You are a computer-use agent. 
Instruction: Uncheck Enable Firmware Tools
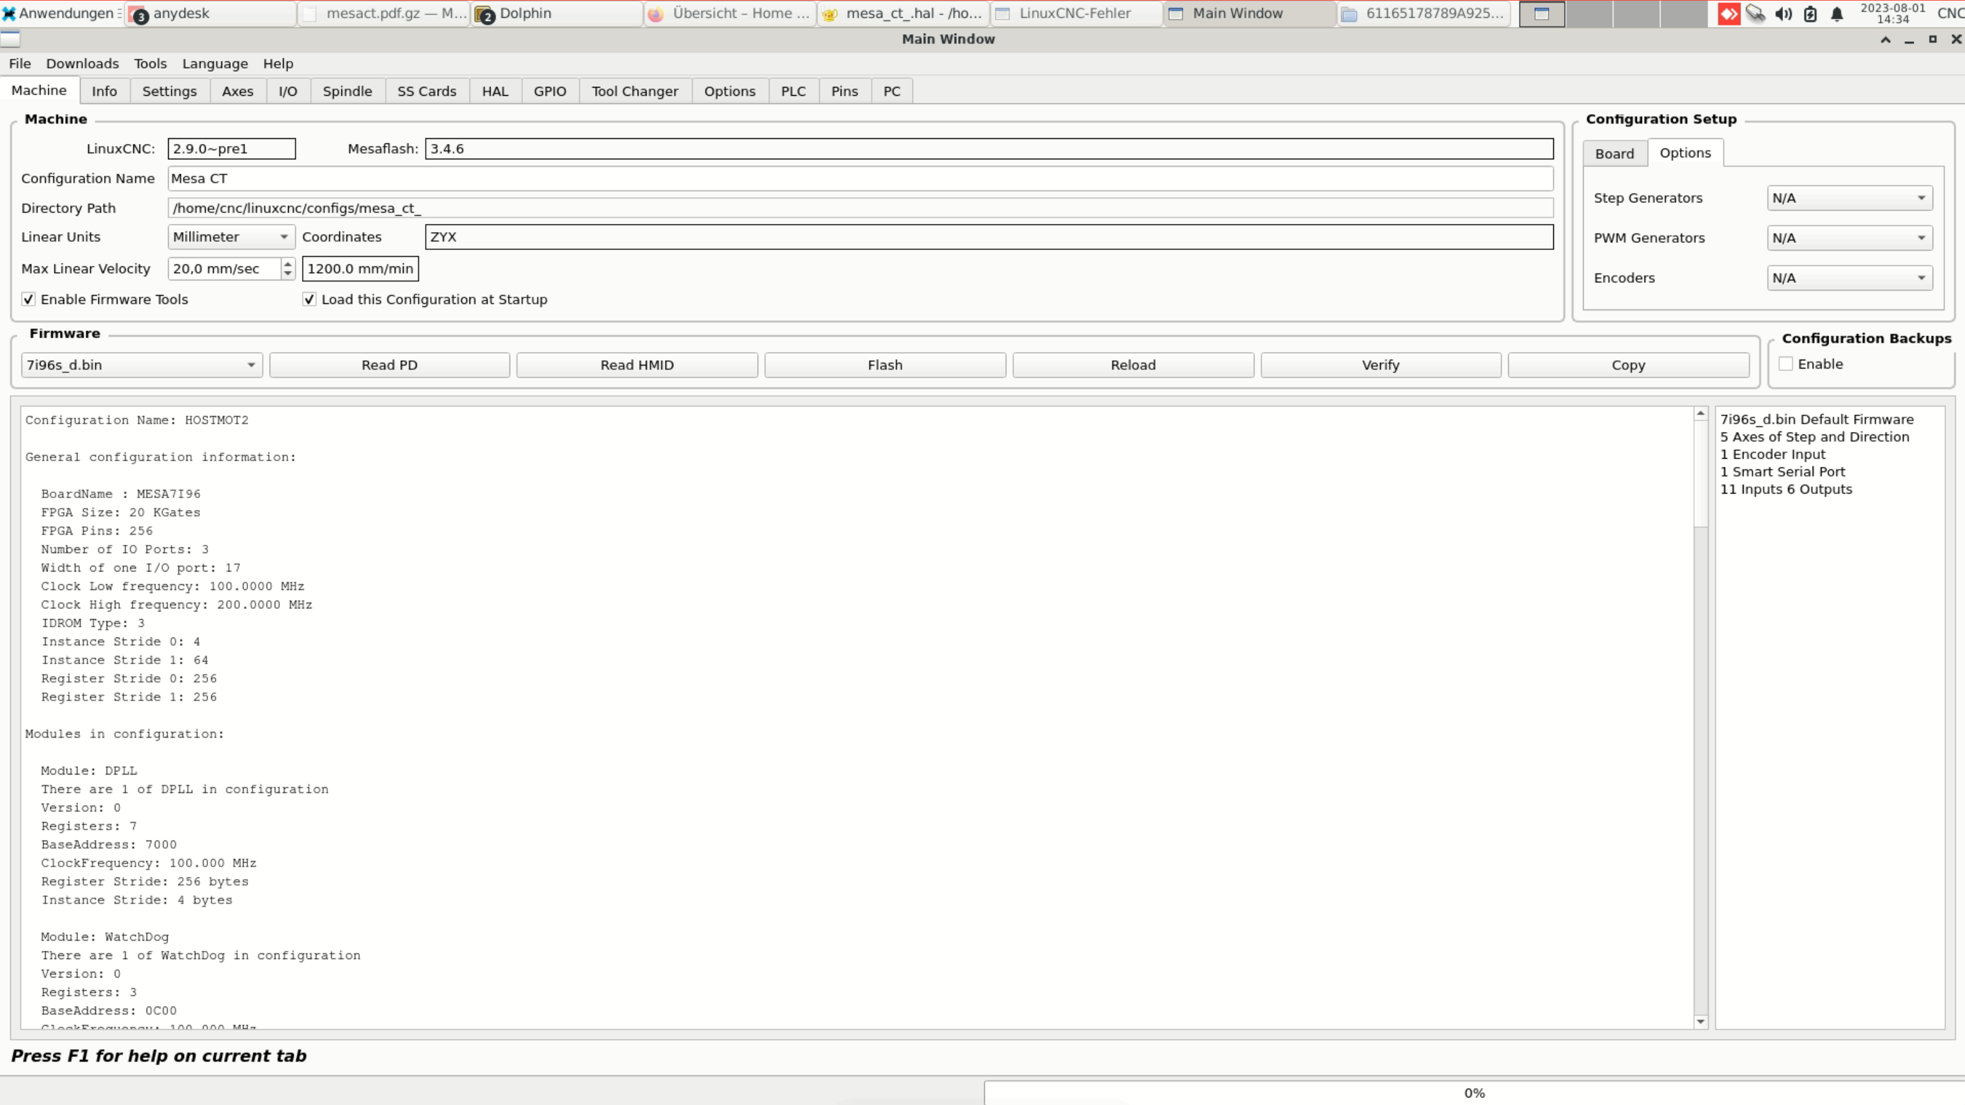[29, 299]
